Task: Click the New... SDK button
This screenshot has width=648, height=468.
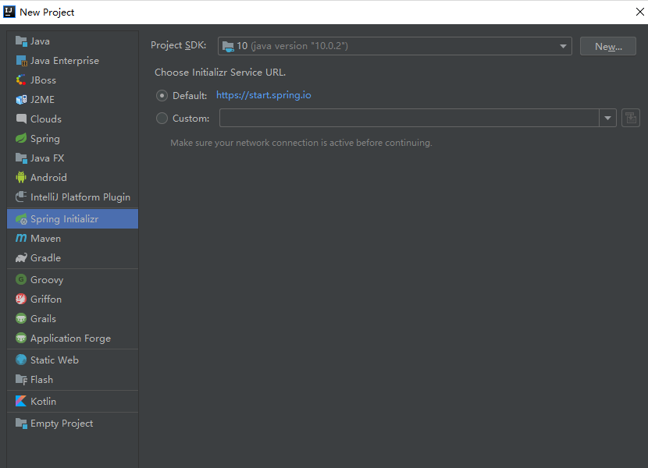Action: tap(608, 46)
